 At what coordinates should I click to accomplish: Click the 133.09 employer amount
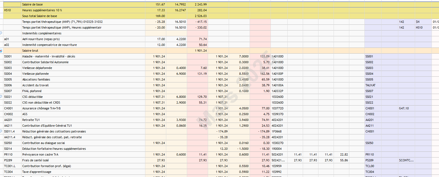tap(265, 56)
